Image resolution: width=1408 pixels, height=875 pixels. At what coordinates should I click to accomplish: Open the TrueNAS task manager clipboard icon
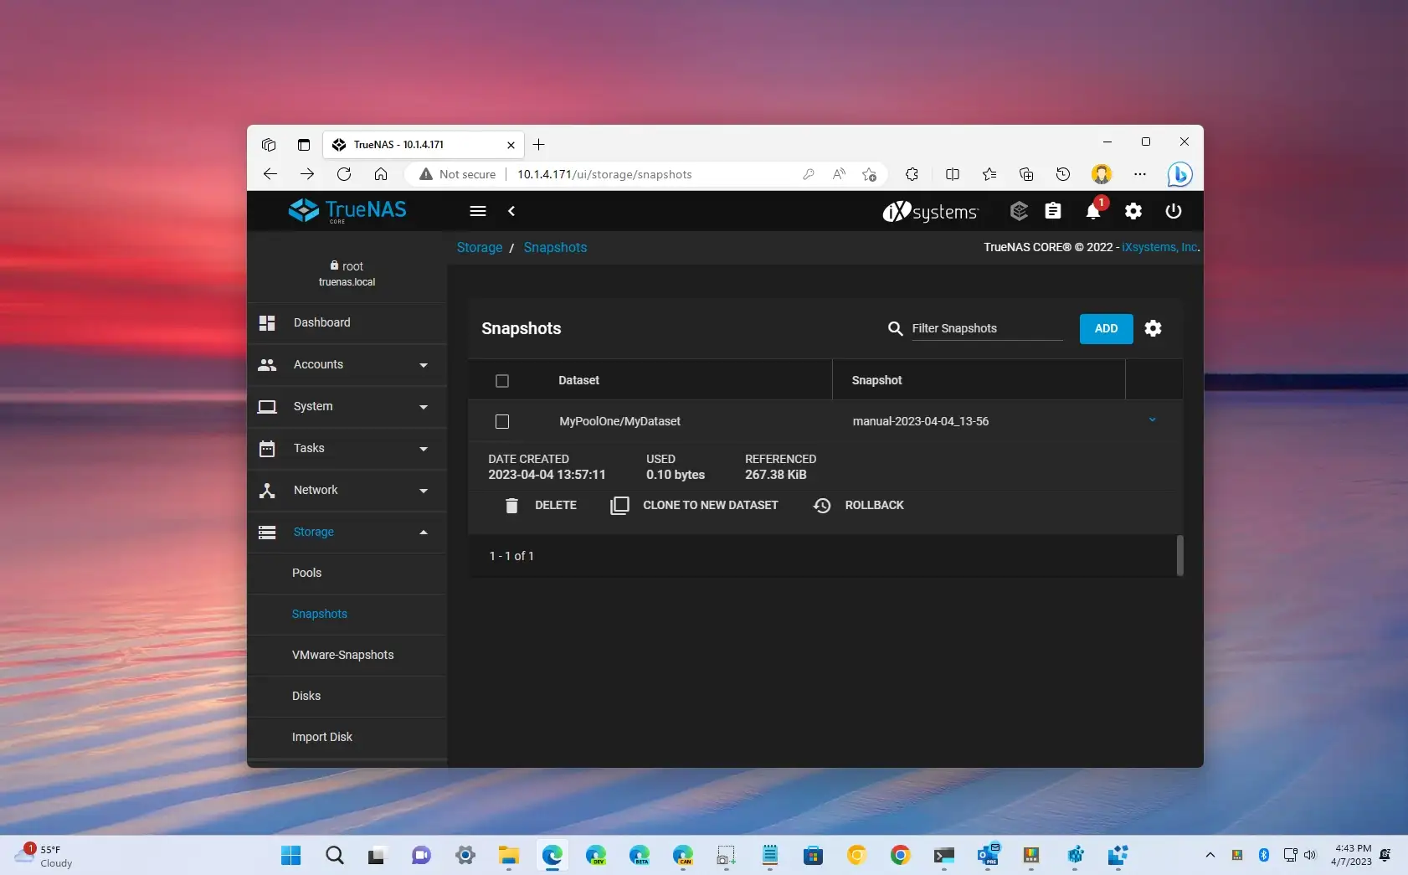1053,211
